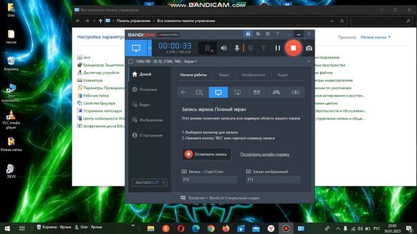Viewport: 417px width, 234px height.
Task: Open the Bandicam + Bandicut special offer link
Action: coord(224,198)
